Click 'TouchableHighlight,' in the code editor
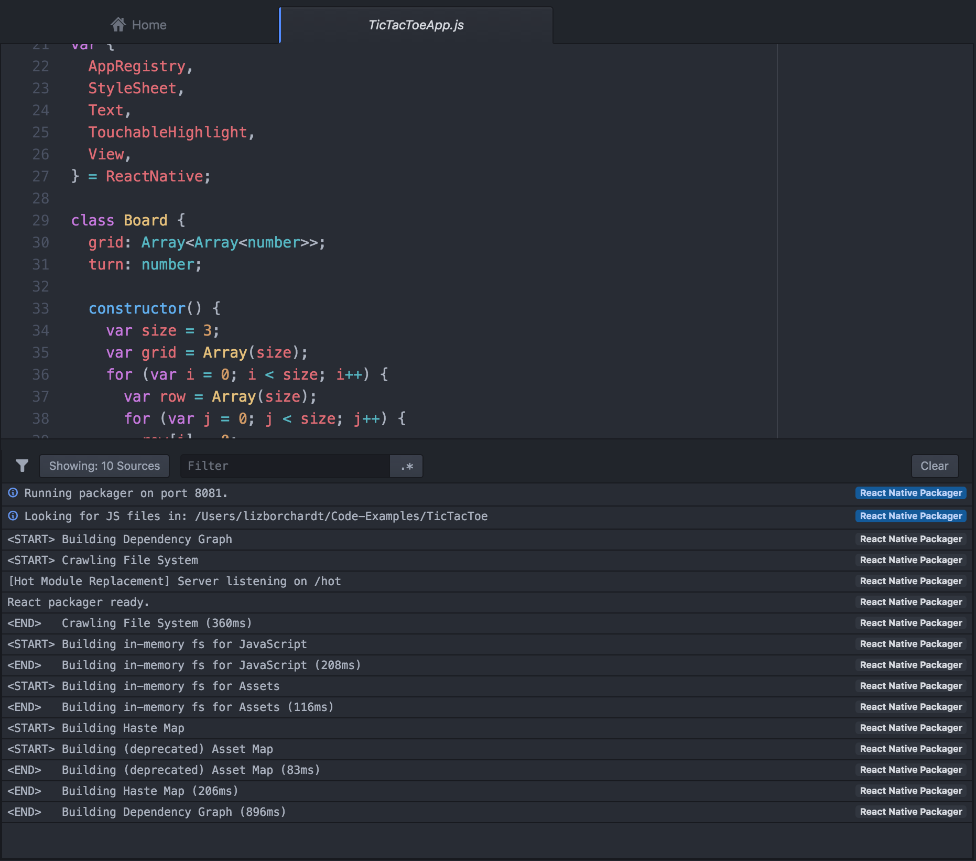Viewport: 976px width, 861px height. (x=171, y=132)
